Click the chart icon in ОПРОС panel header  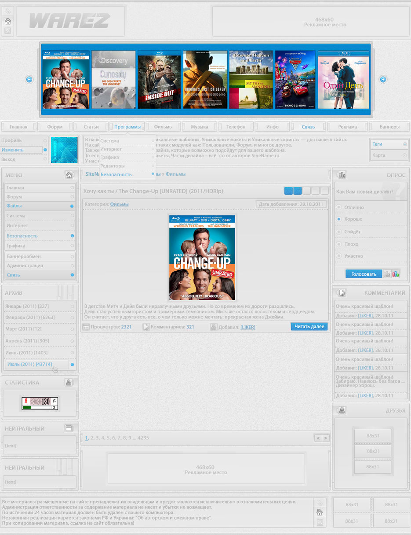(342, 175)
